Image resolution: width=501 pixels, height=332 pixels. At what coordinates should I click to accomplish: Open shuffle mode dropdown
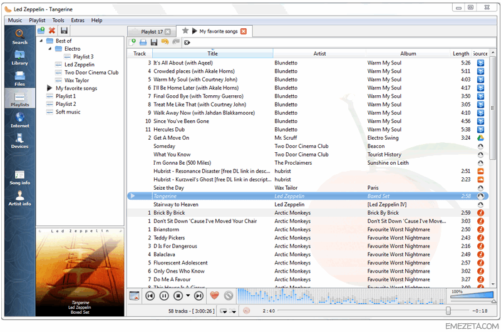tap(233, 311)
